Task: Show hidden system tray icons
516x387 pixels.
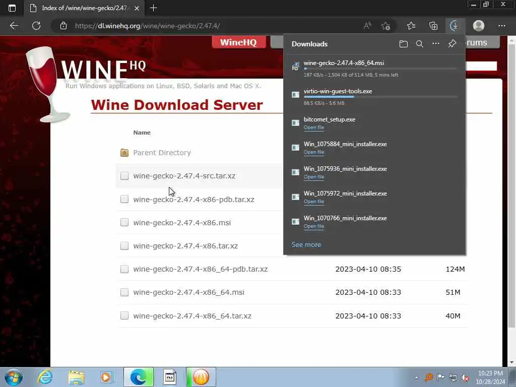Action: pos(416,377)
